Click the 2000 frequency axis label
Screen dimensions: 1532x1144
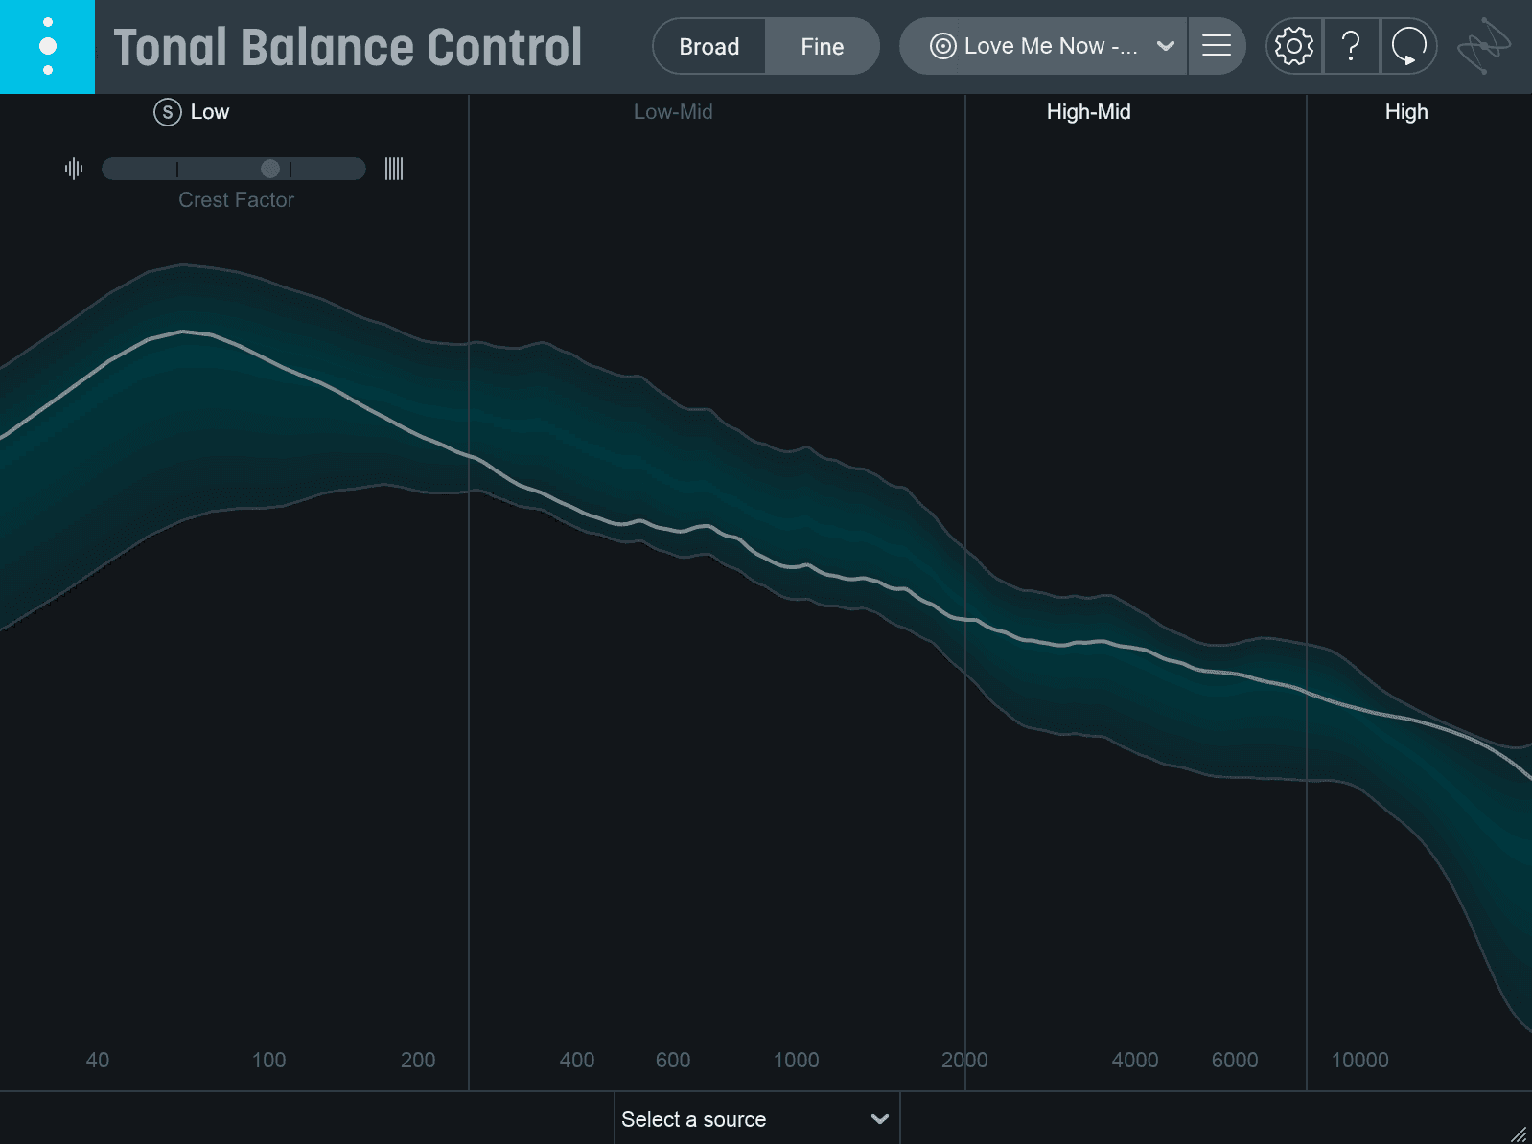(x=964, y=1060)
